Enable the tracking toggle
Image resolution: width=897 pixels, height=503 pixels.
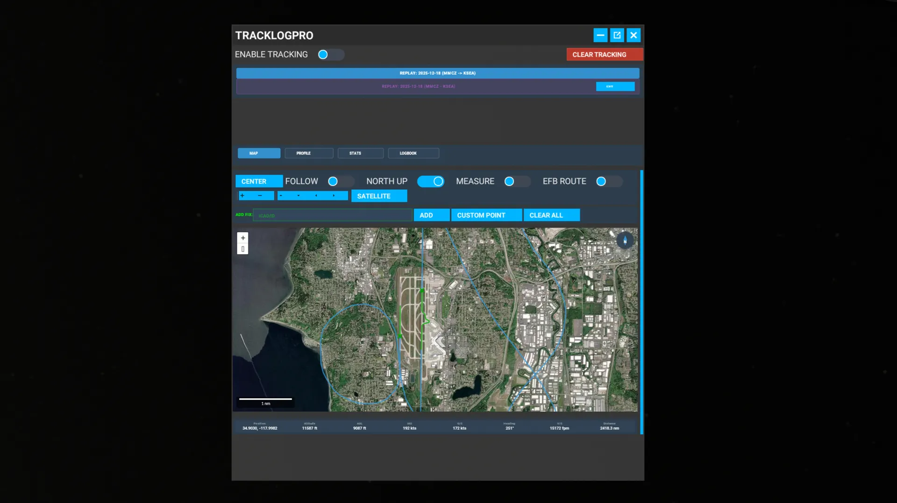coord(330,55)
